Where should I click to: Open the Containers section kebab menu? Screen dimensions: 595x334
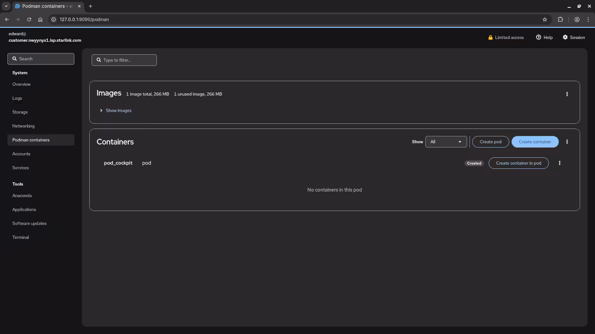click(x=567, y=142)
